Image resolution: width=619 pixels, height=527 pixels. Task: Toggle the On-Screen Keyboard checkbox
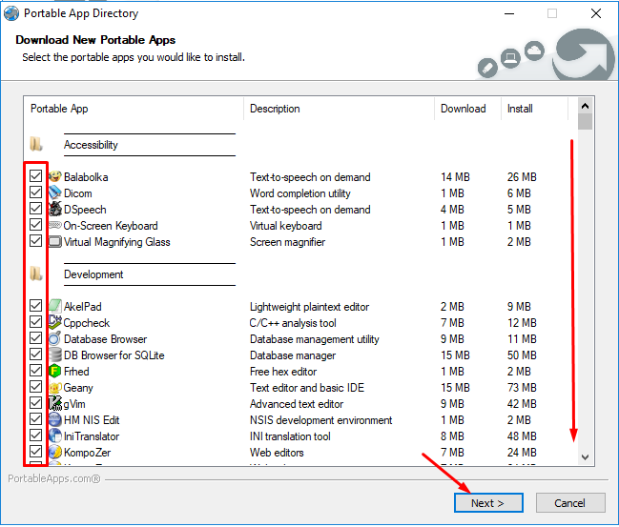pos(35,224)
